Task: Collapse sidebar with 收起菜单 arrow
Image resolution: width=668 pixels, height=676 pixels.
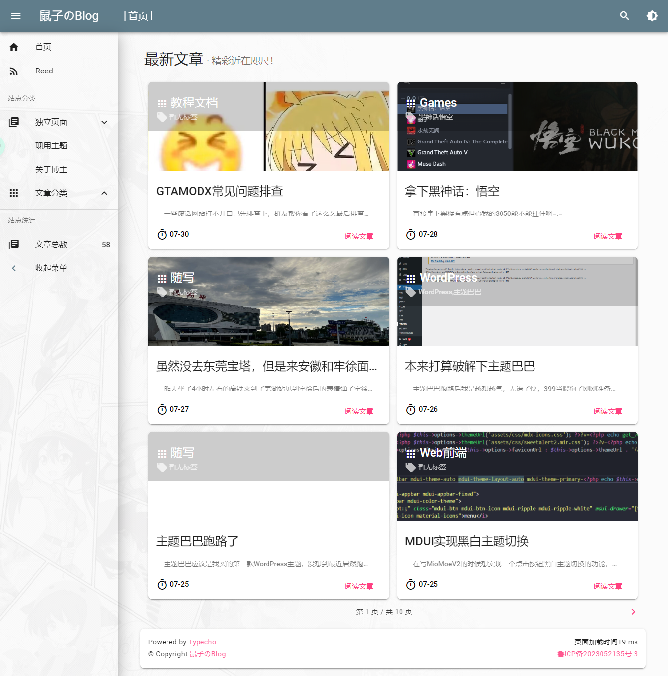Action: pos(14,268)
